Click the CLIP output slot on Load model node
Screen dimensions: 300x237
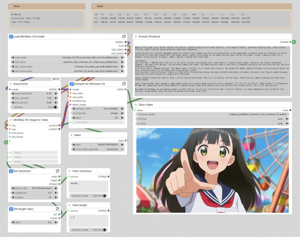pyautogui.click(x=125, y=46)
